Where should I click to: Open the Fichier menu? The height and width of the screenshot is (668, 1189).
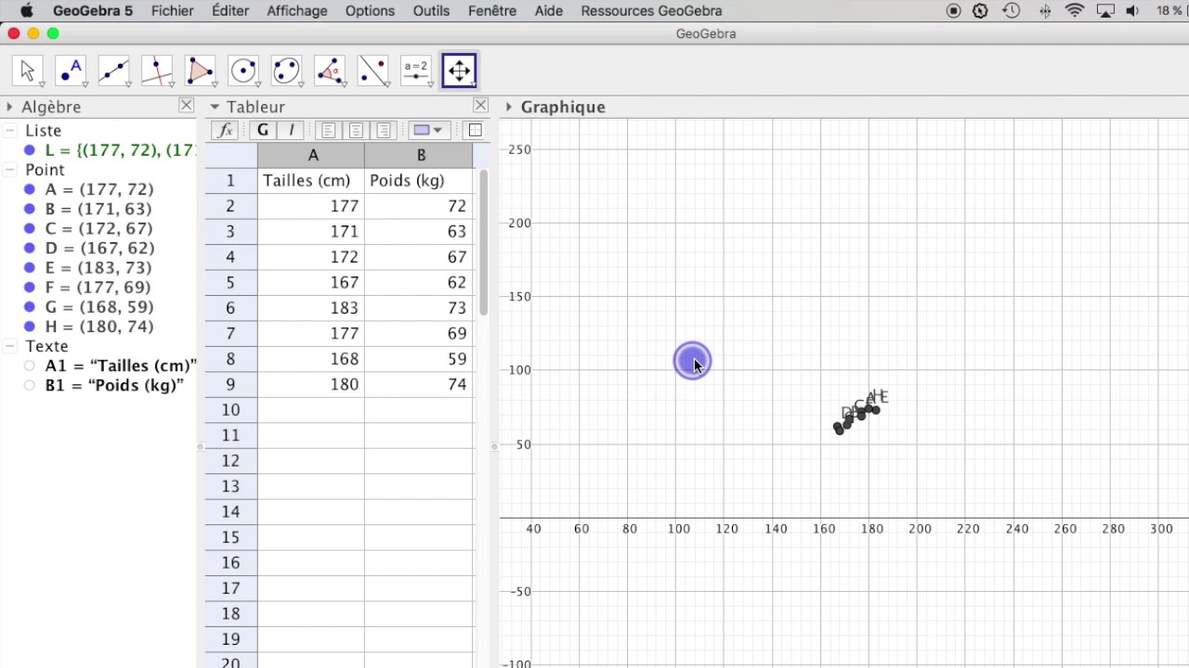click(173, 11)
